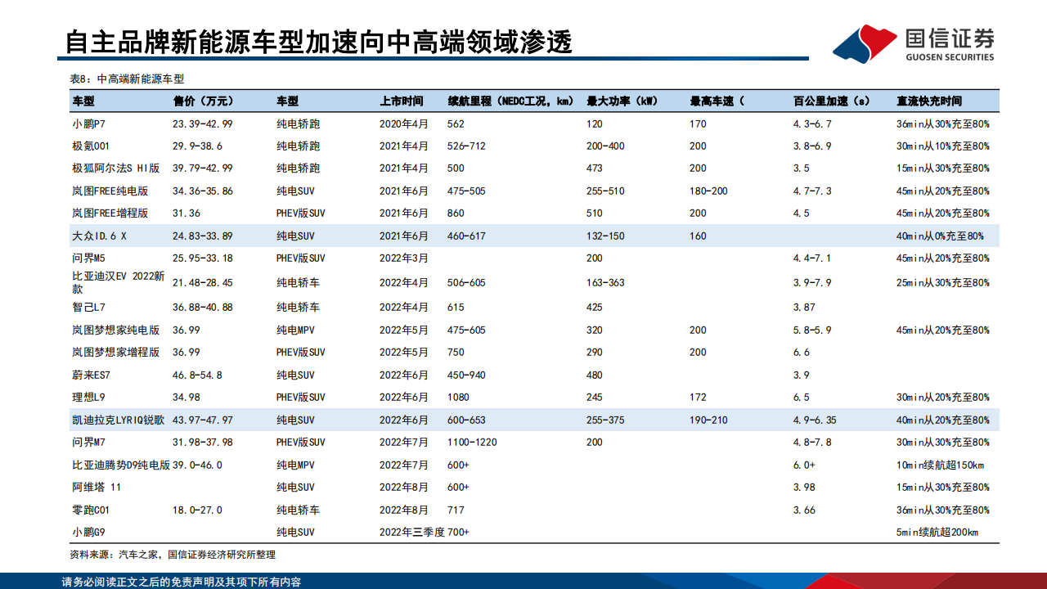Select the 岚图梦想家增程版 cell

pyautogui.click(x=115, y=353)
